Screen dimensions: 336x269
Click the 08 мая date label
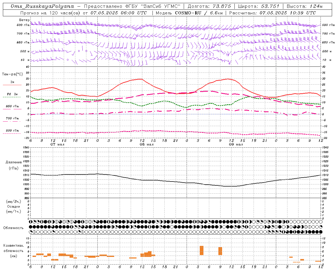[x=146, y=144]
